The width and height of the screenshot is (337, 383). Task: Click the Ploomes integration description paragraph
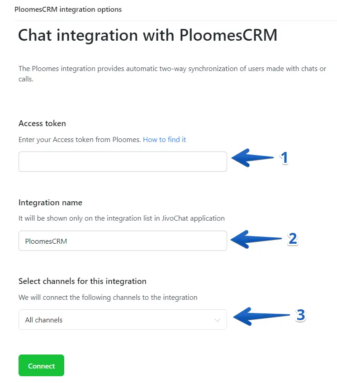tap(172, 74)
